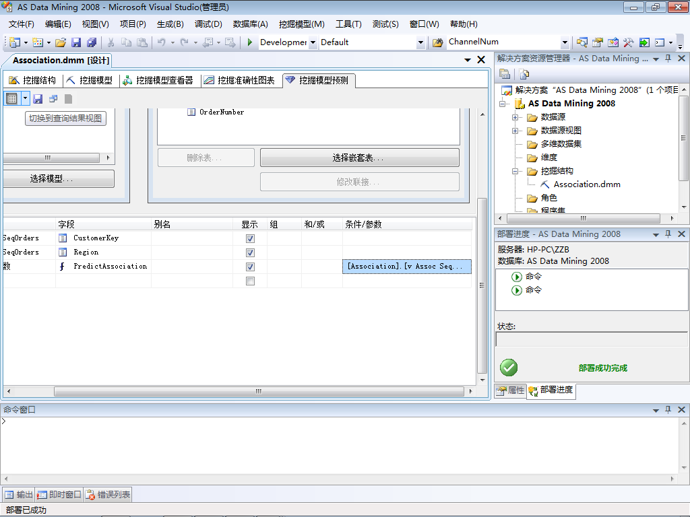Click the Redo arrow icon
The width and height of the screenshot is (690, 517).
click(x=185, y=42)
